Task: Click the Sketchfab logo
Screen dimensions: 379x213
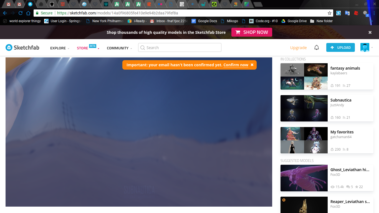Action: [22, 48]
